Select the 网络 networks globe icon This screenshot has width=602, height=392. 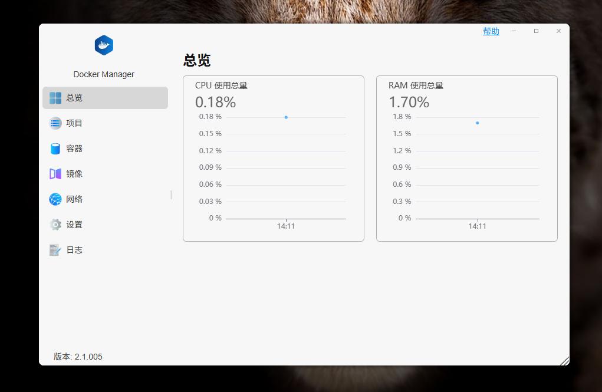[55, 199]
